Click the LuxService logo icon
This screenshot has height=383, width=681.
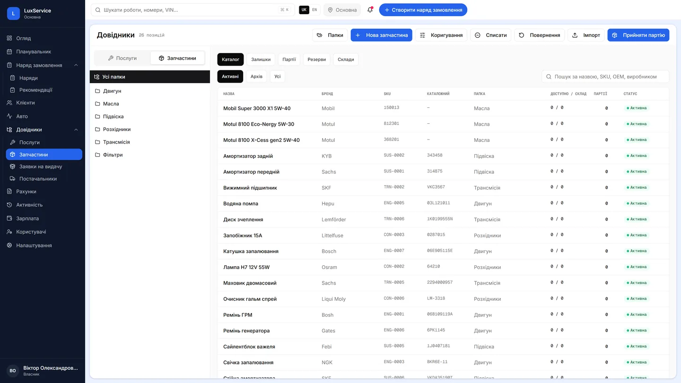[13, 13]
